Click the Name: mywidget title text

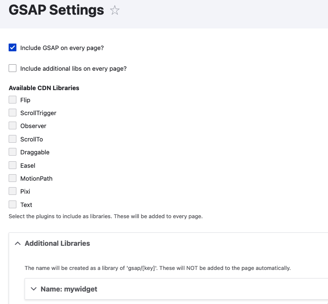[x=69, y=289]
